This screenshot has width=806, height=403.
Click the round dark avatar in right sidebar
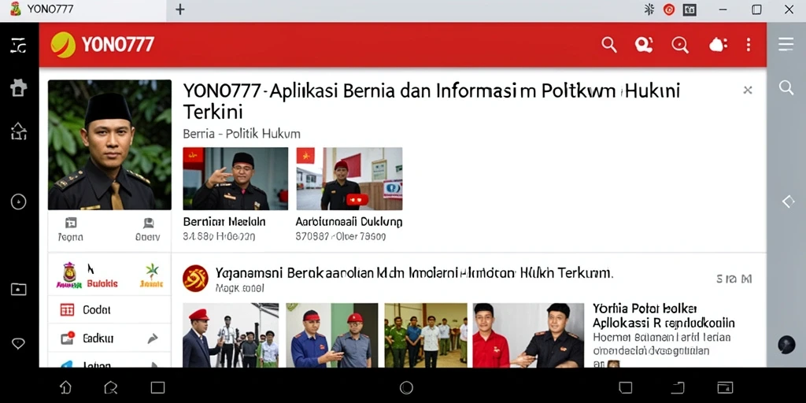tap(786, 345)
